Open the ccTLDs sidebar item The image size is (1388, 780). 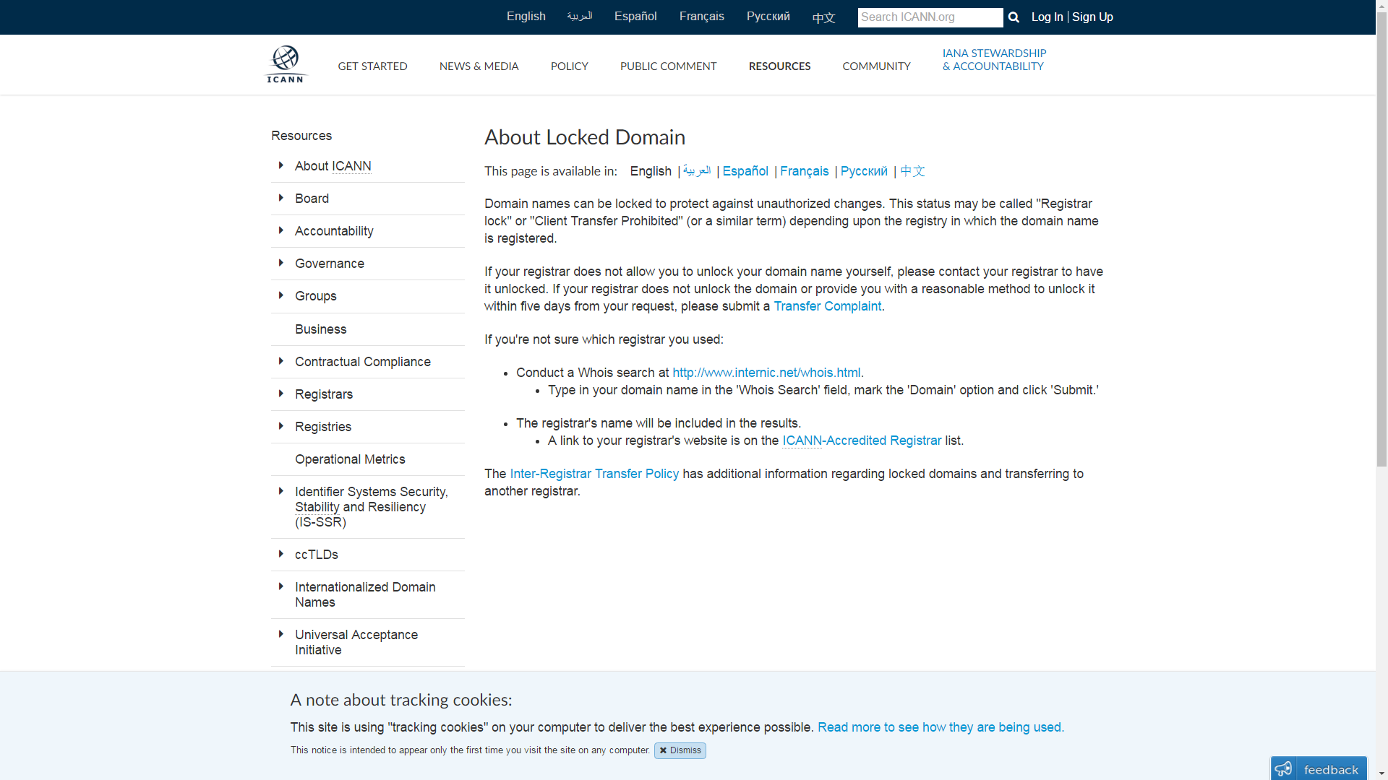(317, 555)
